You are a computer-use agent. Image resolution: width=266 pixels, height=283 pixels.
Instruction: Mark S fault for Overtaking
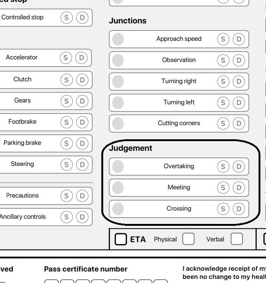pos(223,166)
